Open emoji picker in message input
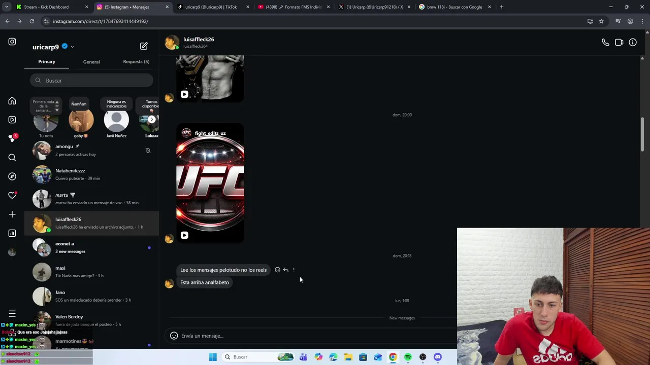This screenshot has height=365, width=650. point(174,336)
